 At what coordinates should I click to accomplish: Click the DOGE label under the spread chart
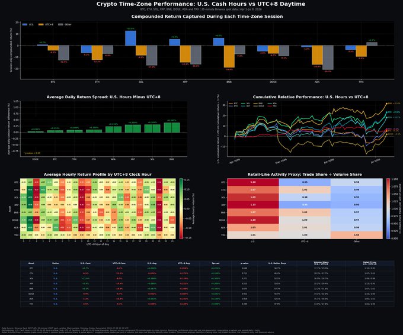(x=36, y=159)
